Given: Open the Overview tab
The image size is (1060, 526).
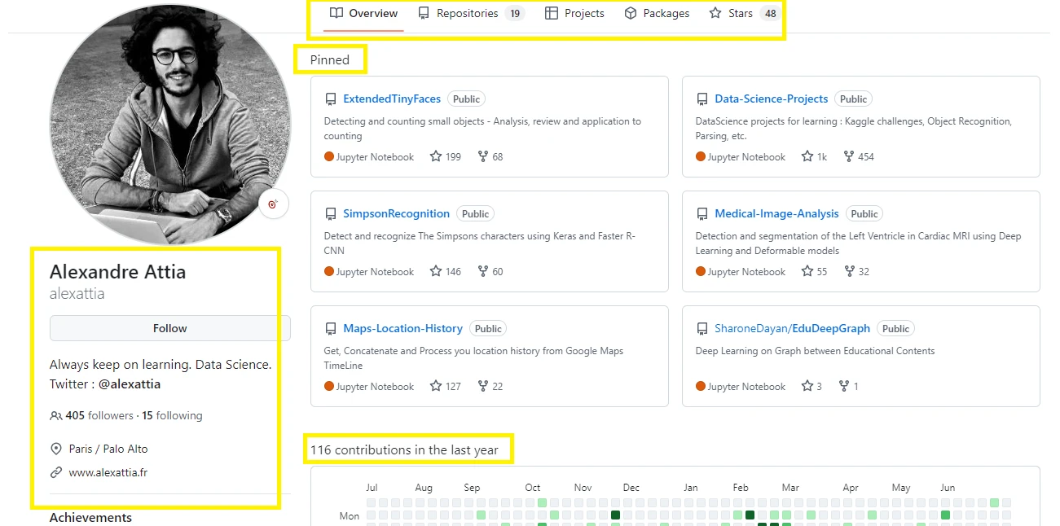Looking at the screenshot, I should click(363, 14).
